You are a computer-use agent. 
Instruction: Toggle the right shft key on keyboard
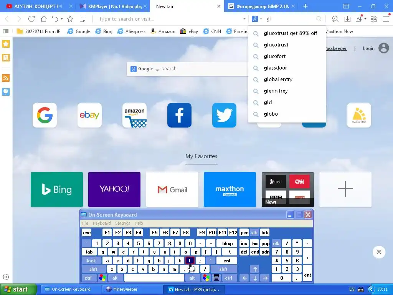click(x=223, y=269)
